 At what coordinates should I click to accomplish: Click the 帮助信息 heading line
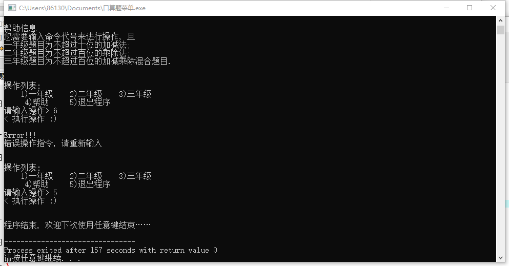(21, 29)
